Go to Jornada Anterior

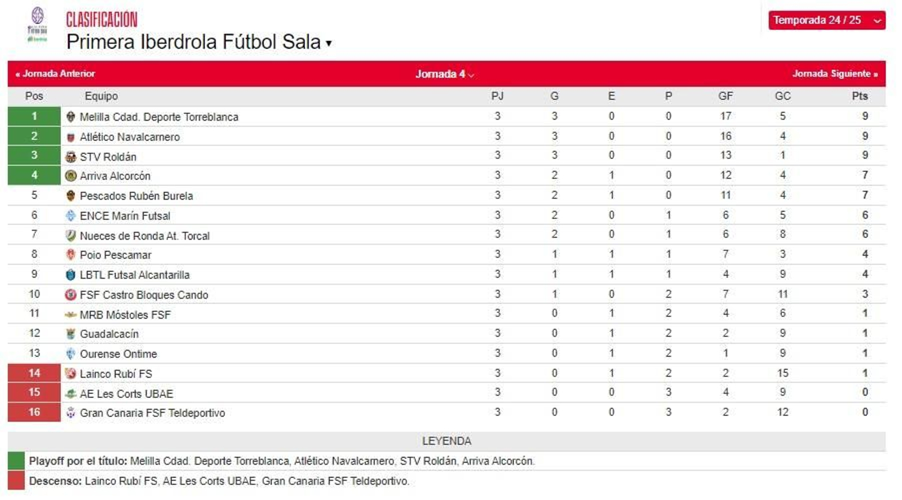pyautogui.click(x=55, y=73)
